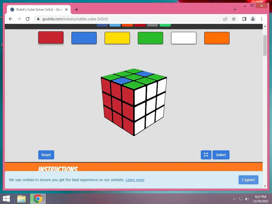View site info via lock icon
Viewport: 272px width, 204px height.
pos(38,19)
